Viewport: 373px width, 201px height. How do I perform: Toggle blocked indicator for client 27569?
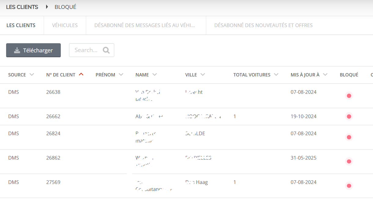coord(349,186)
